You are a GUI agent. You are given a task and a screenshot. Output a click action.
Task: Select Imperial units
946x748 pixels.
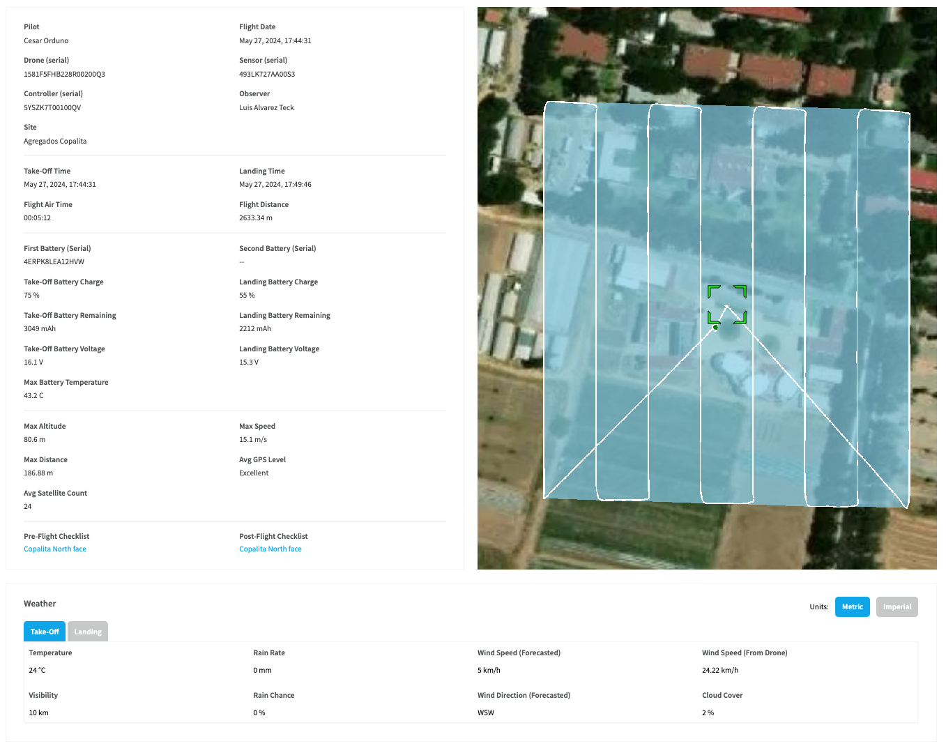[x=897, y=606]
